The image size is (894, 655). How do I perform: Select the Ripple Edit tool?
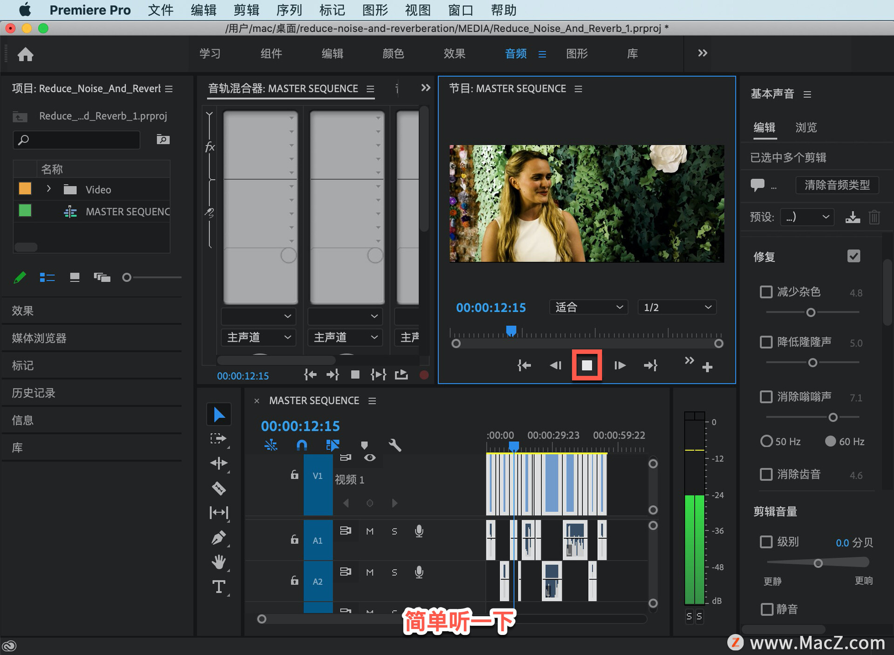click(218, 463)
